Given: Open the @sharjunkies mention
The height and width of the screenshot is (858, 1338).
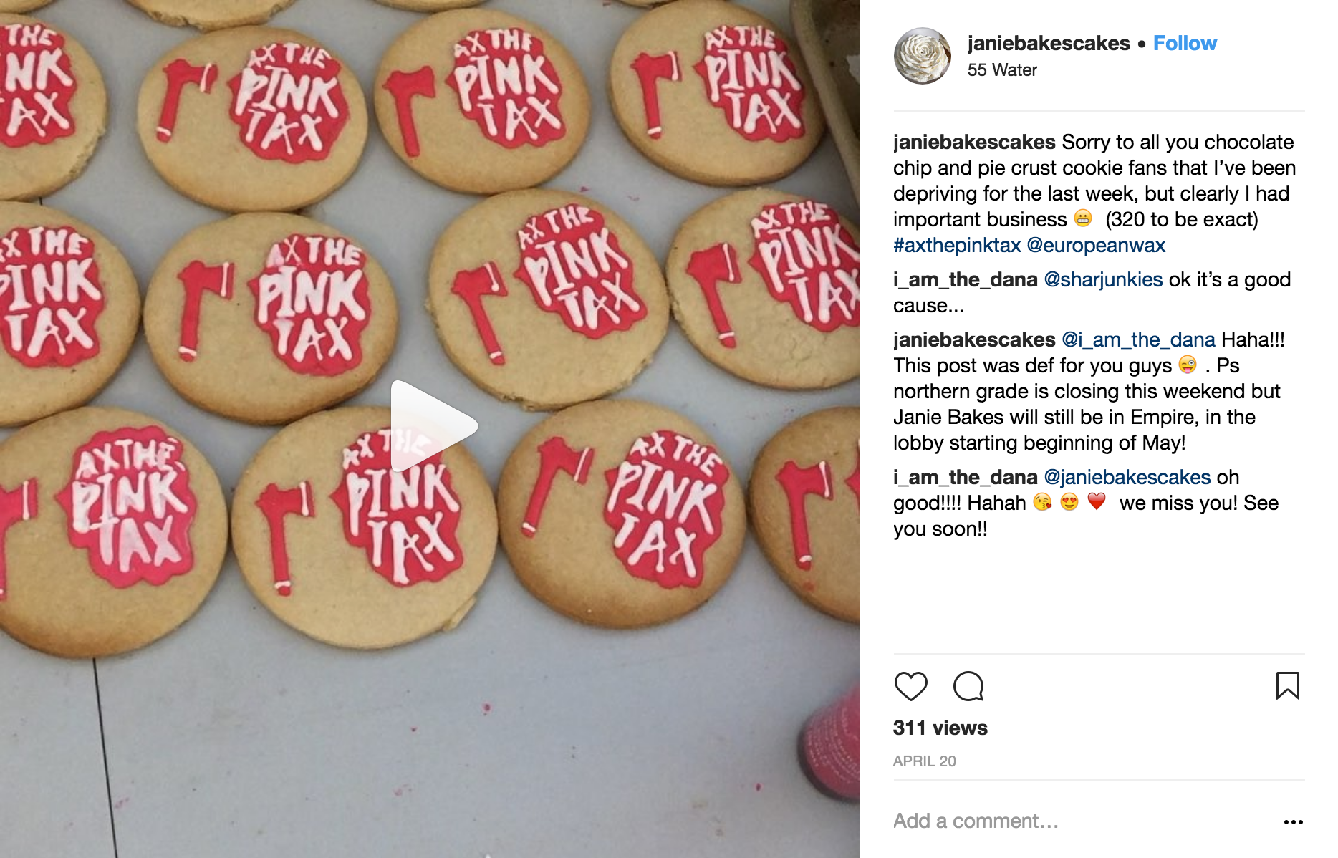Looking at the screenshot, I should point(1103,279).
